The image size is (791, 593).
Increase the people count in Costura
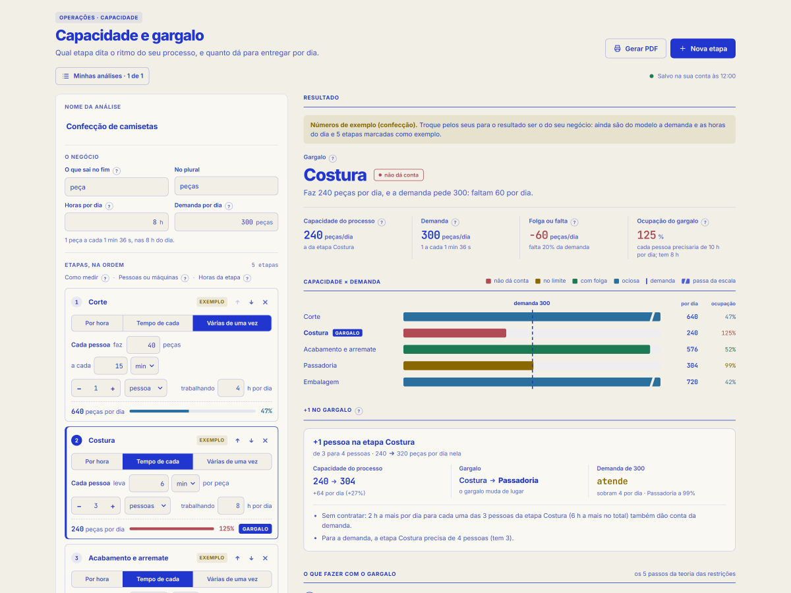(x=113, y=506)
